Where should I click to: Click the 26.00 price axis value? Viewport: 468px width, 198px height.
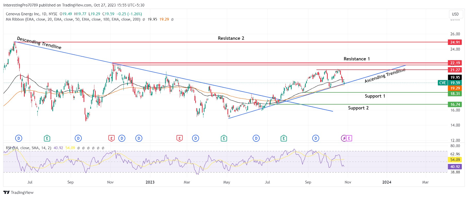point(455,34)
